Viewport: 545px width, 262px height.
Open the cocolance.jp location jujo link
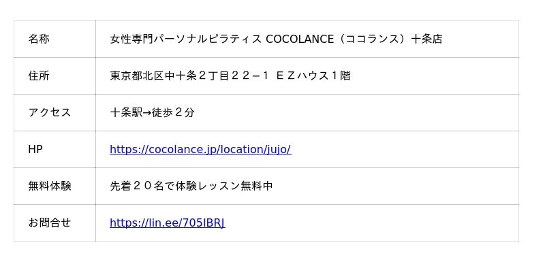[200, 149]
